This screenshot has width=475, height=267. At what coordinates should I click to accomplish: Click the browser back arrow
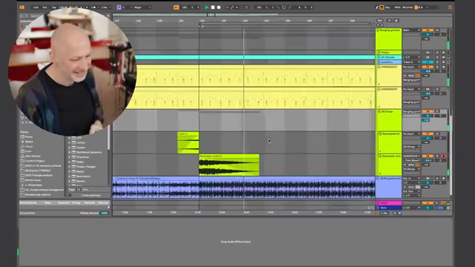22,16
